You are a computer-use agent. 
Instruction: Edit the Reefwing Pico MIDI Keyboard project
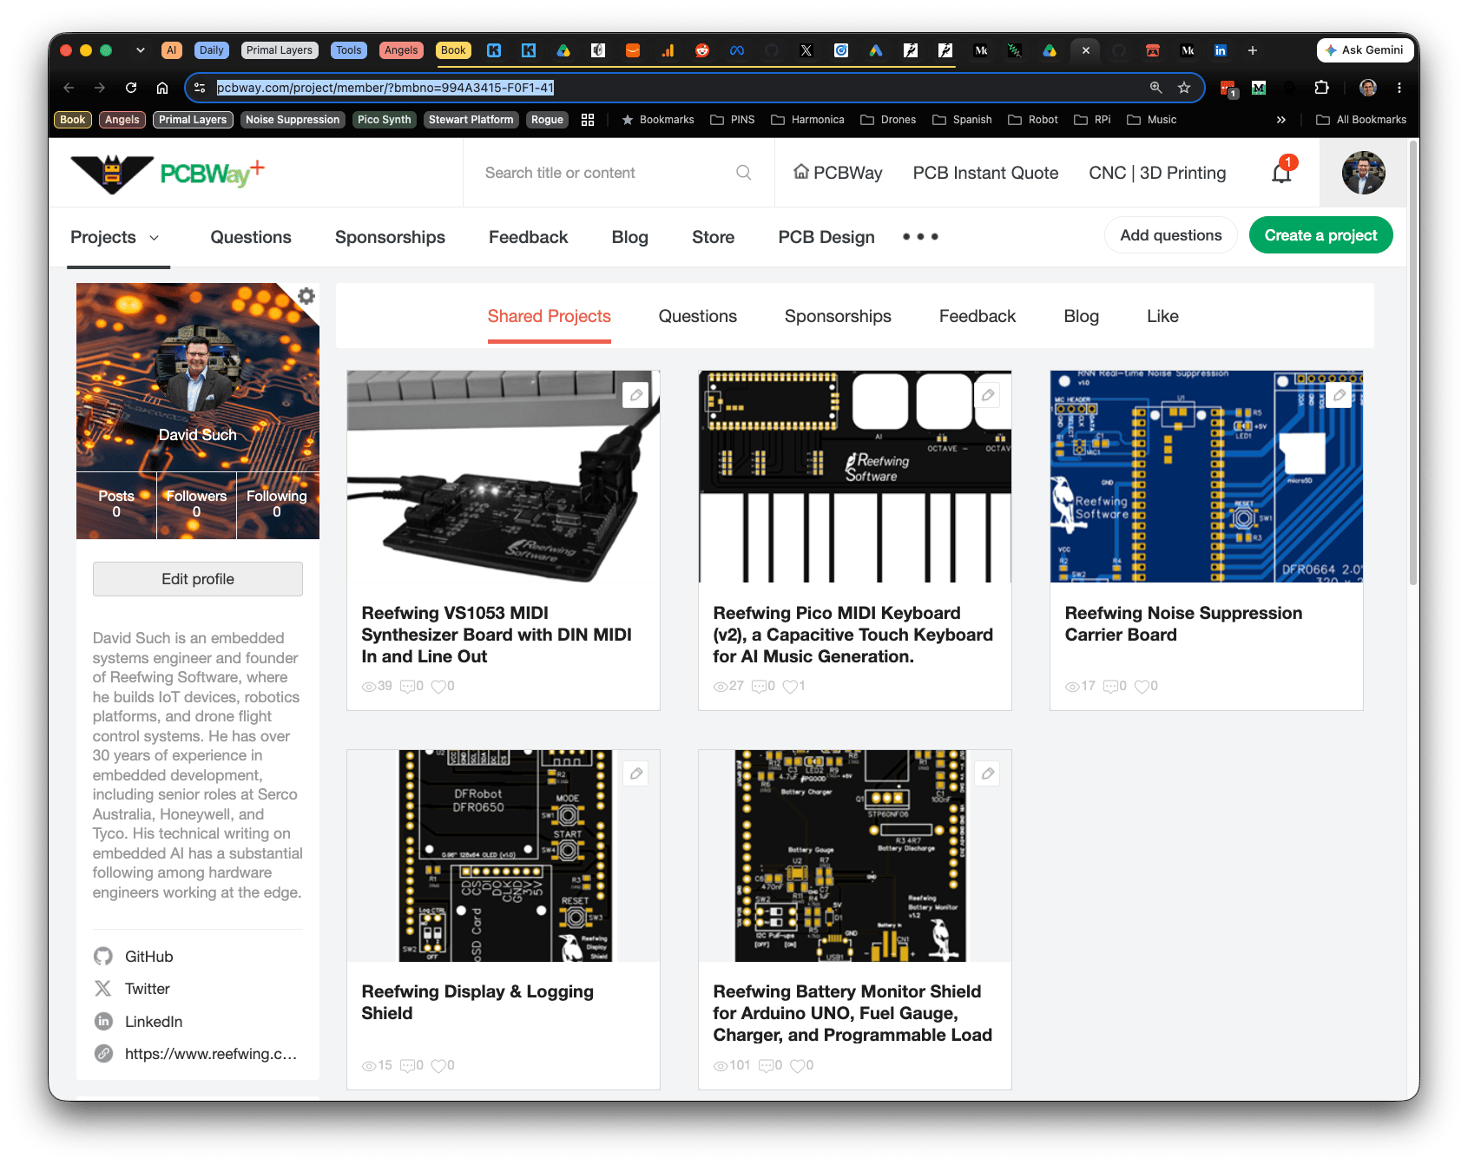tap(988, 395)
